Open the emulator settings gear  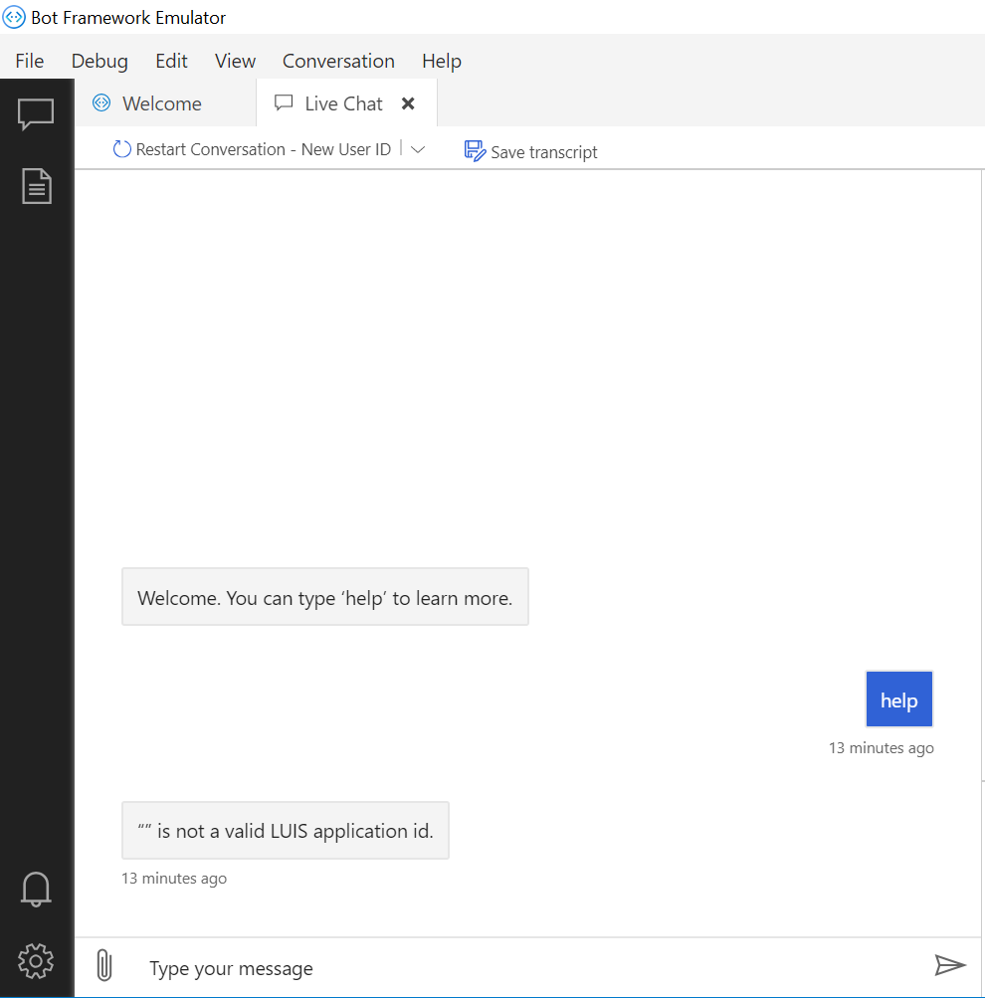[36, 961]
